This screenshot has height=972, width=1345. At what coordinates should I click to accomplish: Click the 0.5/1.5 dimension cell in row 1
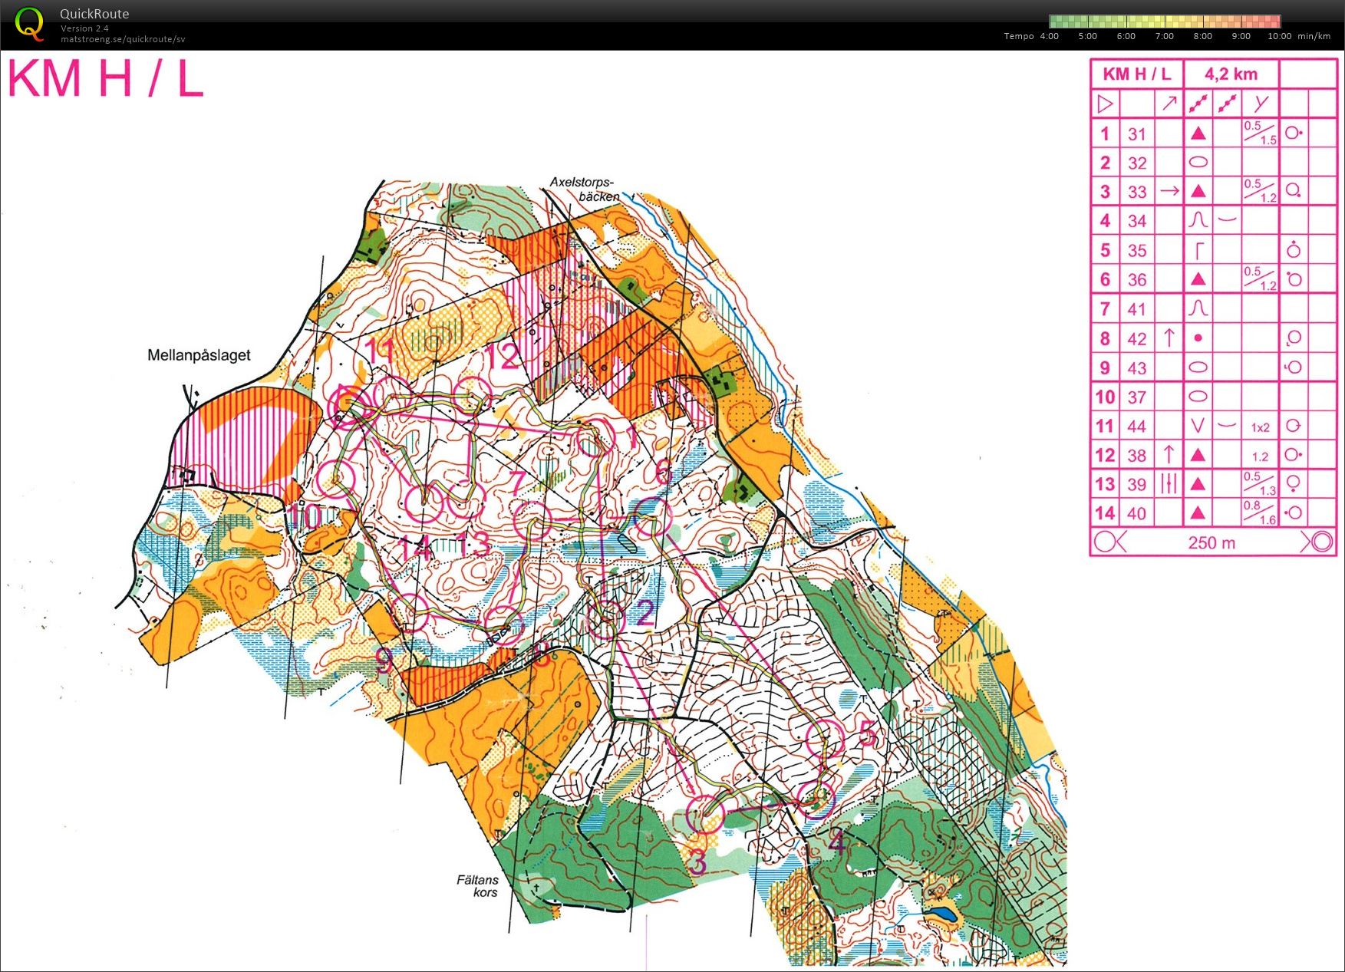(1260, 133)
